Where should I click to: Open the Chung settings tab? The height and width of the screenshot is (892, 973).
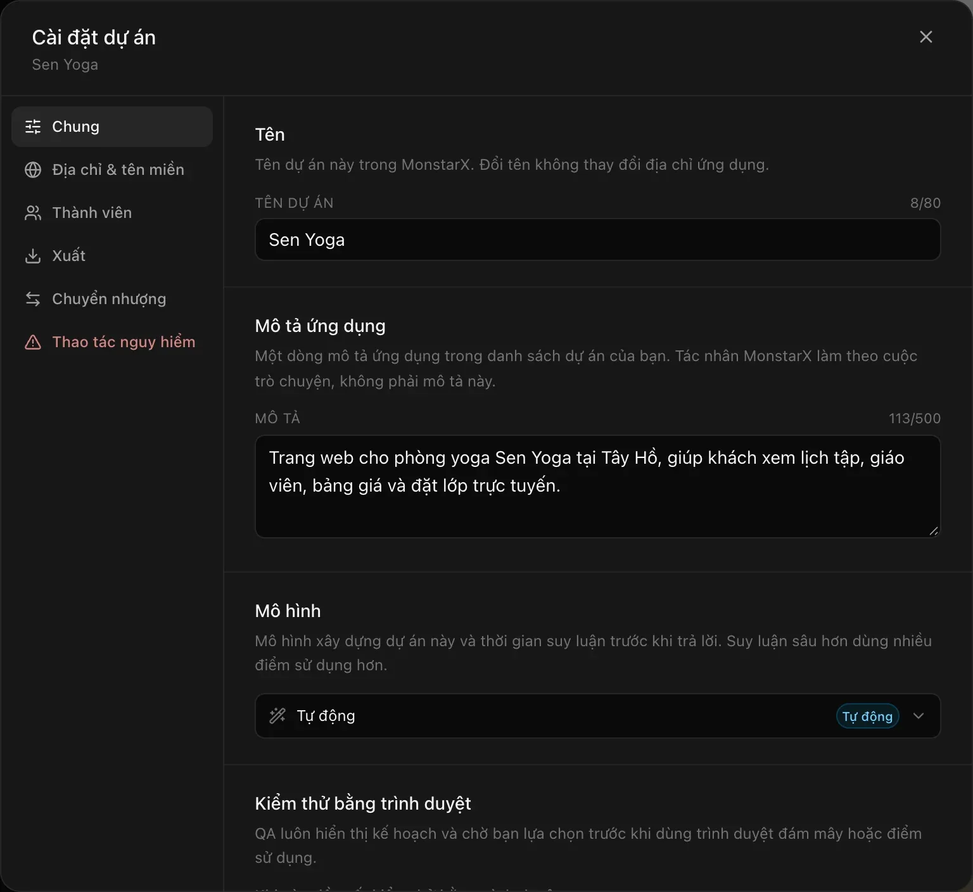point(112,127)
